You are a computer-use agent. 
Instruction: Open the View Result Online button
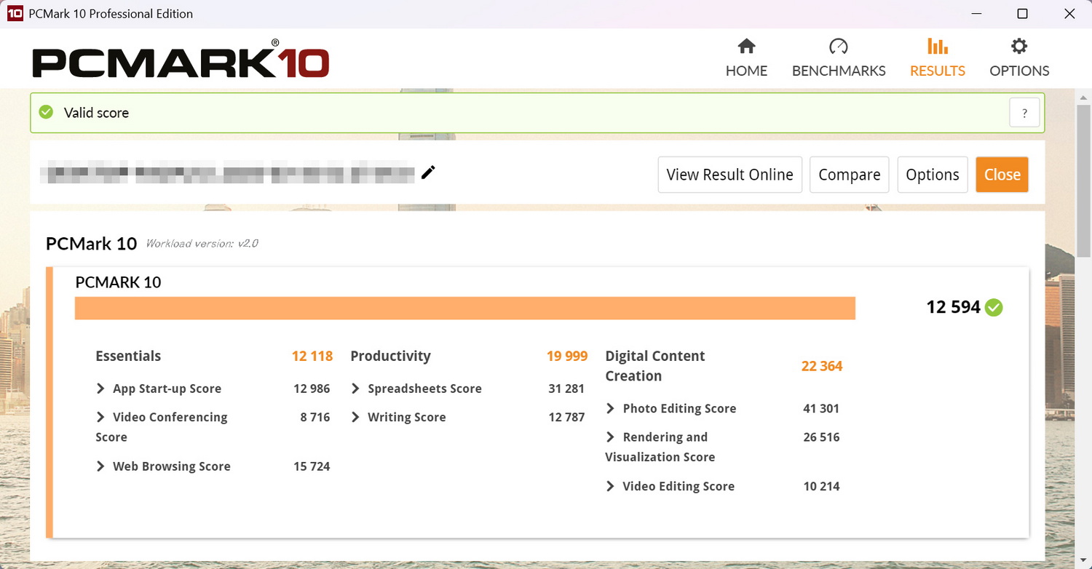pos(729,174)
